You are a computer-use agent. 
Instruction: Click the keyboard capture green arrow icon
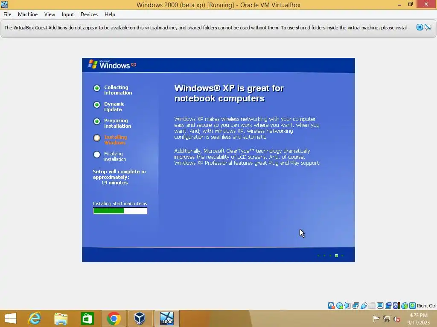tap(413, 306)
